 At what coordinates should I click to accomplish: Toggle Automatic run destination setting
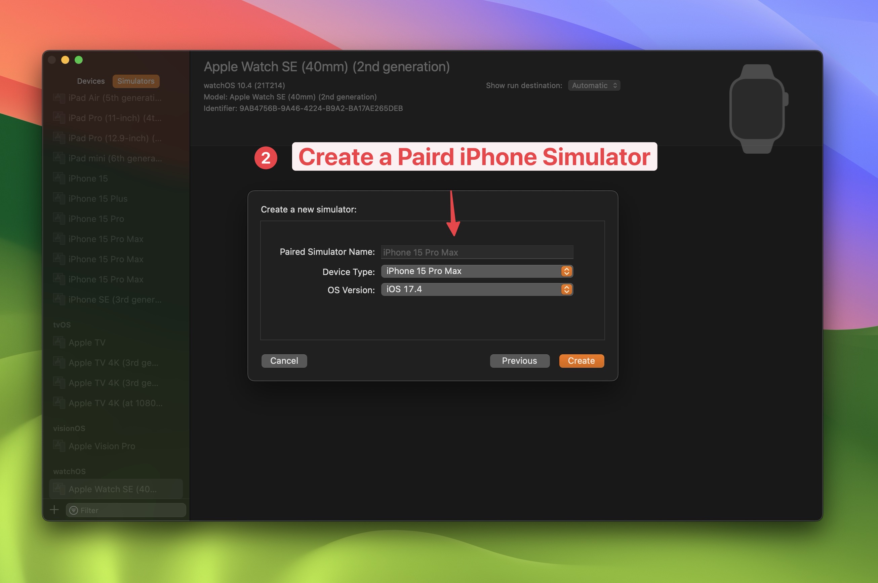click(594, 85)
